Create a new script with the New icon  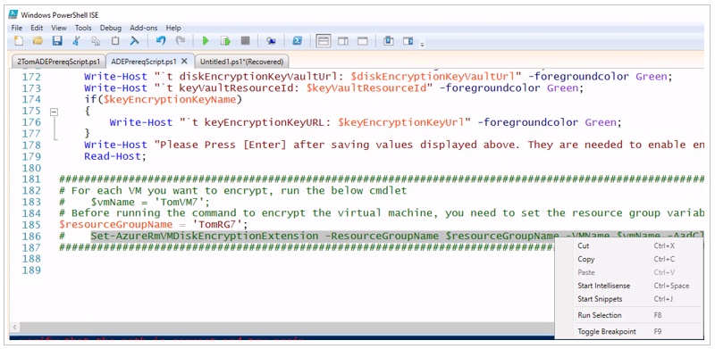click(19, 41)
